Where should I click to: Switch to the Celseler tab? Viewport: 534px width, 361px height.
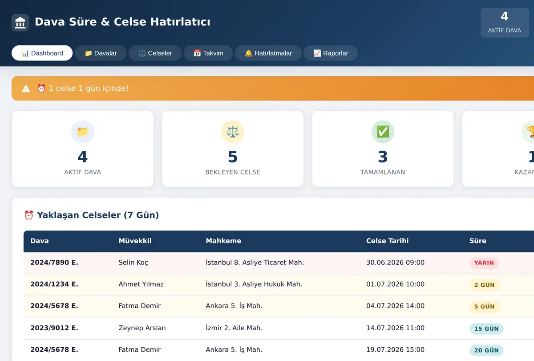[155, 53]
